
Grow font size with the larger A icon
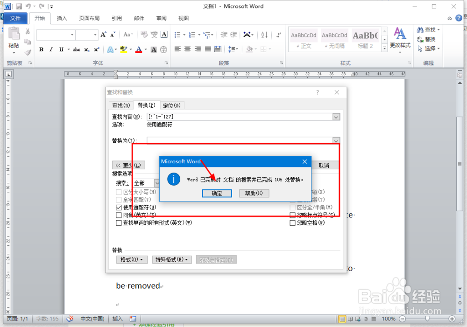[103, 35]
